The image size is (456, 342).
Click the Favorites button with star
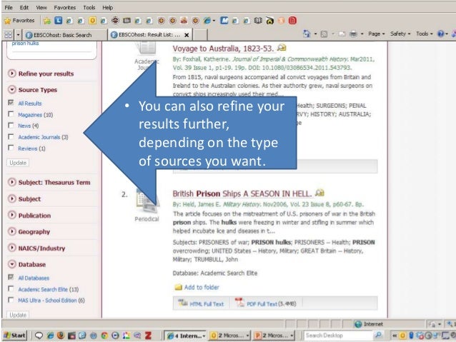(19, 21)
